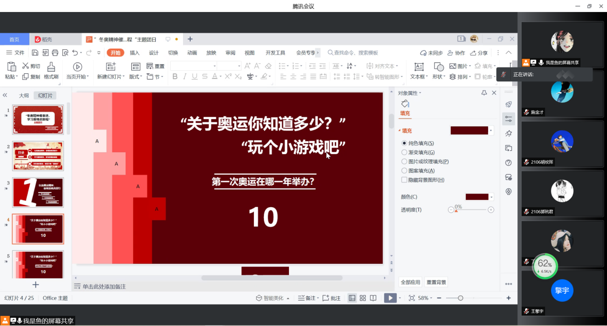This screenshot has height=326, width=607.
Task: Click the Save icon in quick toolbar
Action: coord(35,53)
